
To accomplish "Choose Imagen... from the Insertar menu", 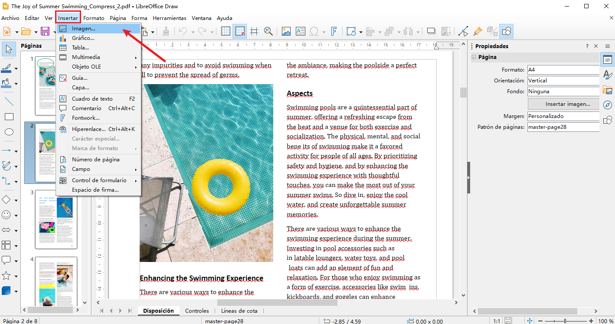I will click(83, 29).
